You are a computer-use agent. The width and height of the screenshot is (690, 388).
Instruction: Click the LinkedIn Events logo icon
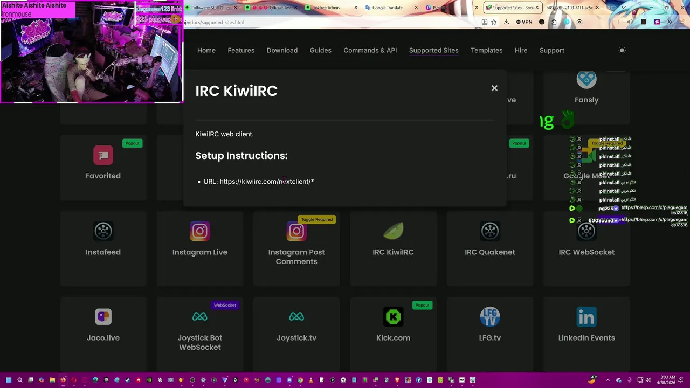click(x=586, y=317)
